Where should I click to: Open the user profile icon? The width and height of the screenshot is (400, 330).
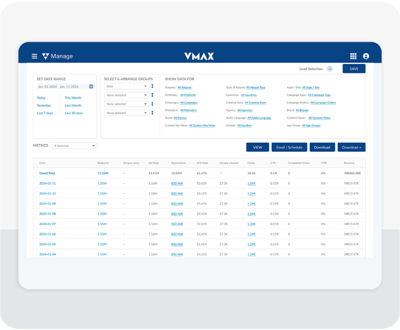click(x=366, y=56)
